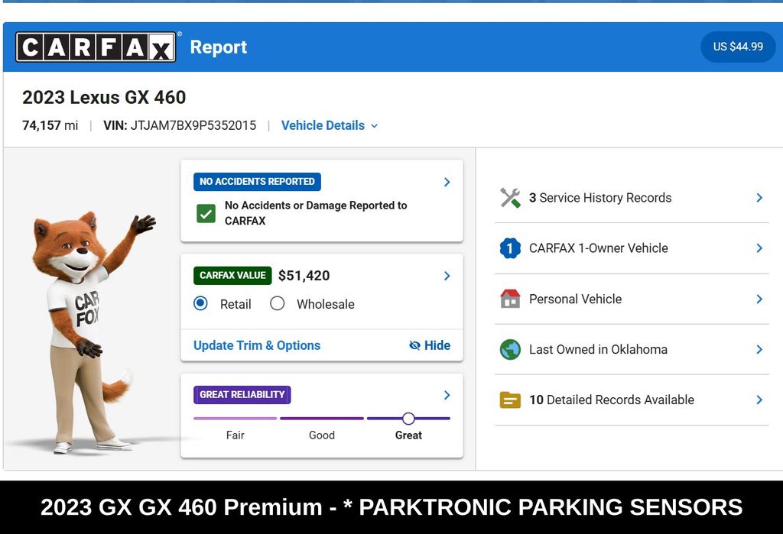Click the Personal Vehicle label

pyautogui.click(x=575, y=299)
